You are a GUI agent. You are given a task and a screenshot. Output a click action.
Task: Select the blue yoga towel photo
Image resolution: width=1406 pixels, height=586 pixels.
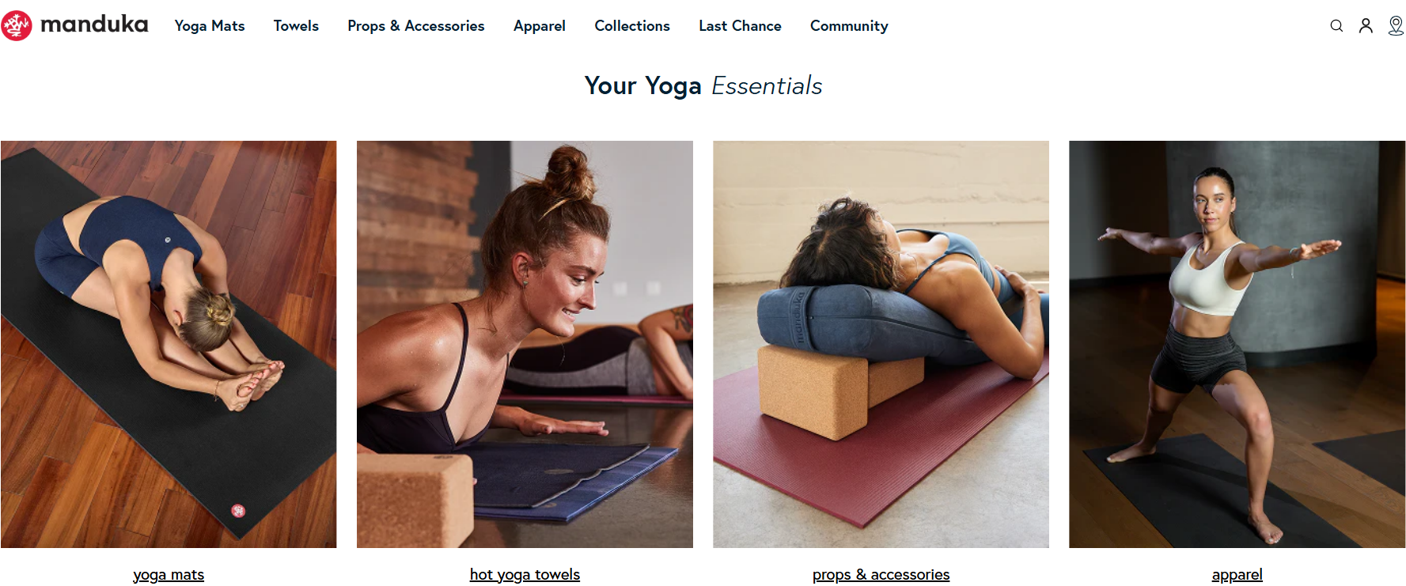[525, 344]
